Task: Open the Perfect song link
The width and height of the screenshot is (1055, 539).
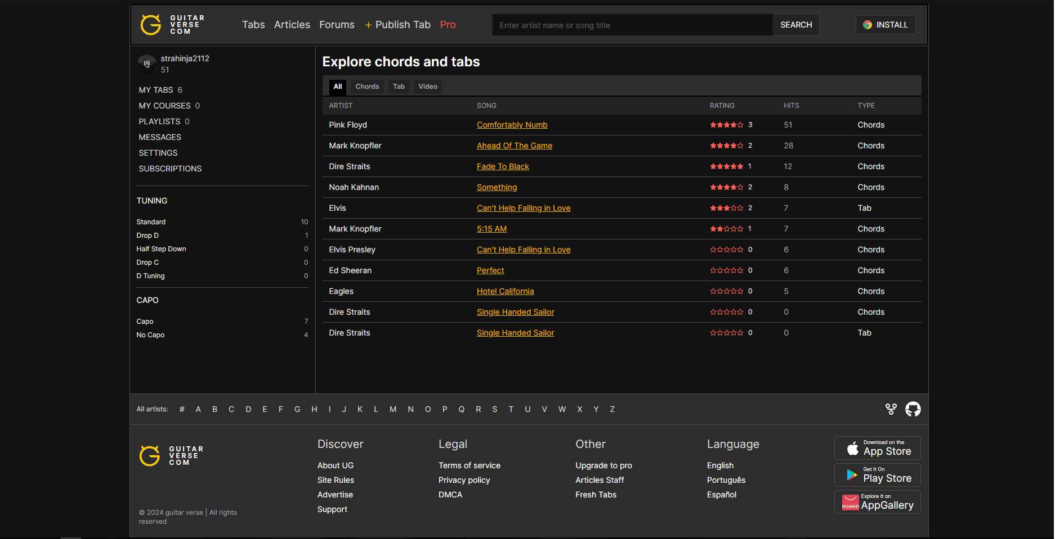Action: (x=490, y=270)
